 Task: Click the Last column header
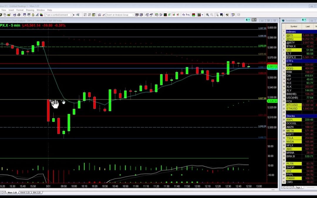[308, 26]
